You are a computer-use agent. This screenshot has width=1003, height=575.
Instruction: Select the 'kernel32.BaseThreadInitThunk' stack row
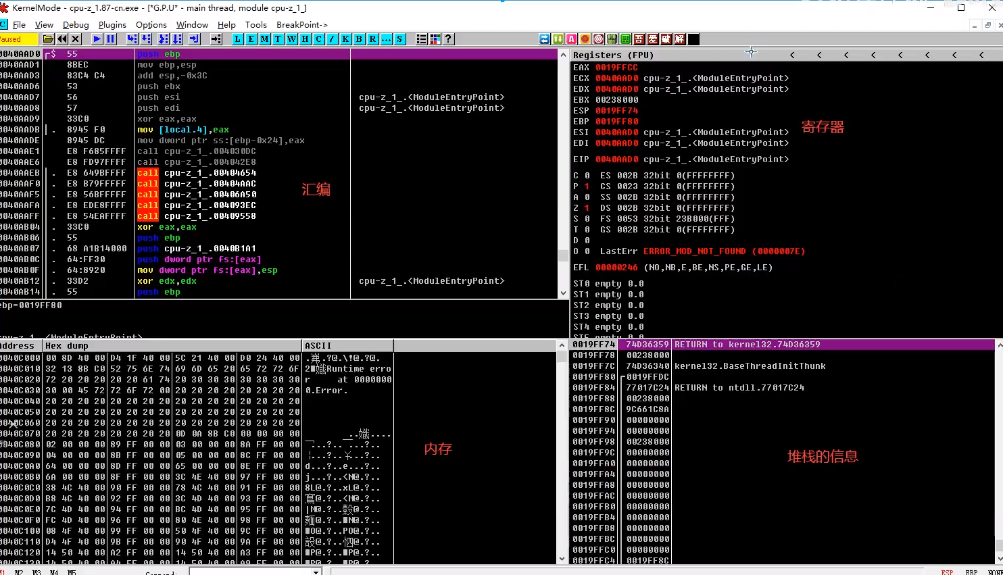pyautogui.click(x=782, y=366)
